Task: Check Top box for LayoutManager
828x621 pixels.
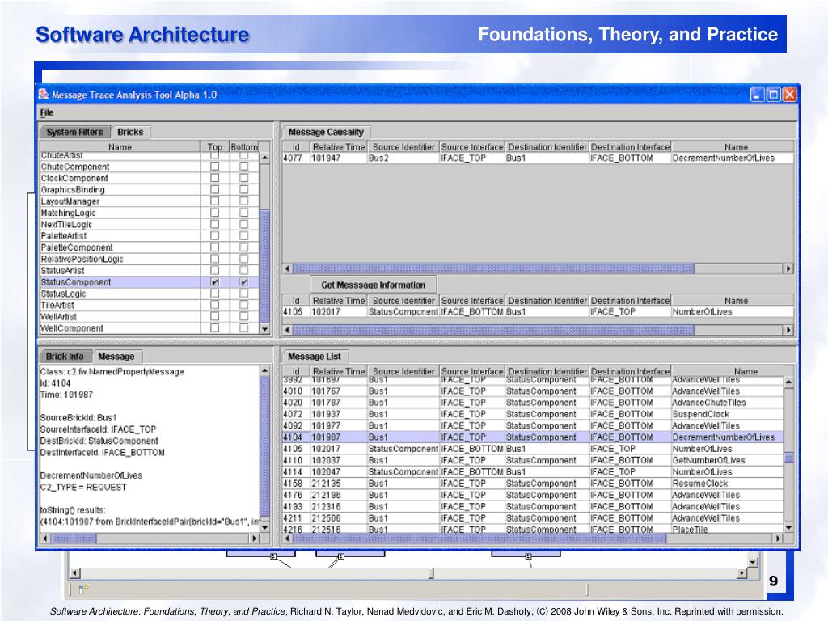Action: click(x=214, y=201)
